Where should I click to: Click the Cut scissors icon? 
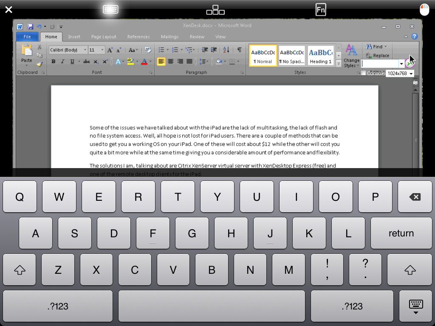tap(40, 47)
